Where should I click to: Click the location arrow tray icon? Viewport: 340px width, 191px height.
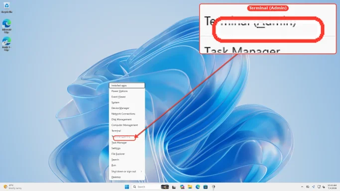pyautogui.click(x=313, y=187)
